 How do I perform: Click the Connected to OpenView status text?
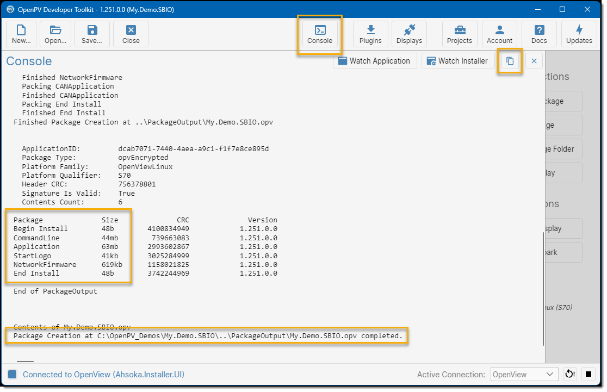(x=103, y=374)
